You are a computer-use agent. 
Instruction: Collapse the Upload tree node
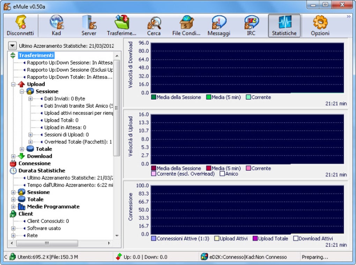click(x=13, y=84)
